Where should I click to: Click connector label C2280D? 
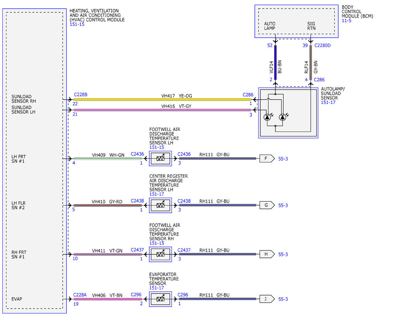tap(322, 45)
